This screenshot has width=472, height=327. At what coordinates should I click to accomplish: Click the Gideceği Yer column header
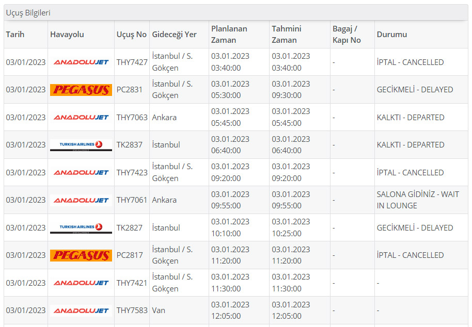coord(174,35)
